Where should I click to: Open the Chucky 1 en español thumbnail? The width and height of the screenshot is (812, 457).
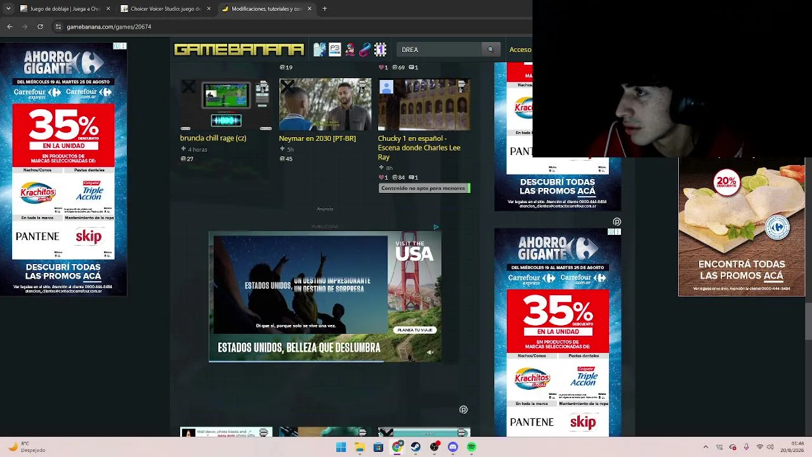point(424,104)
